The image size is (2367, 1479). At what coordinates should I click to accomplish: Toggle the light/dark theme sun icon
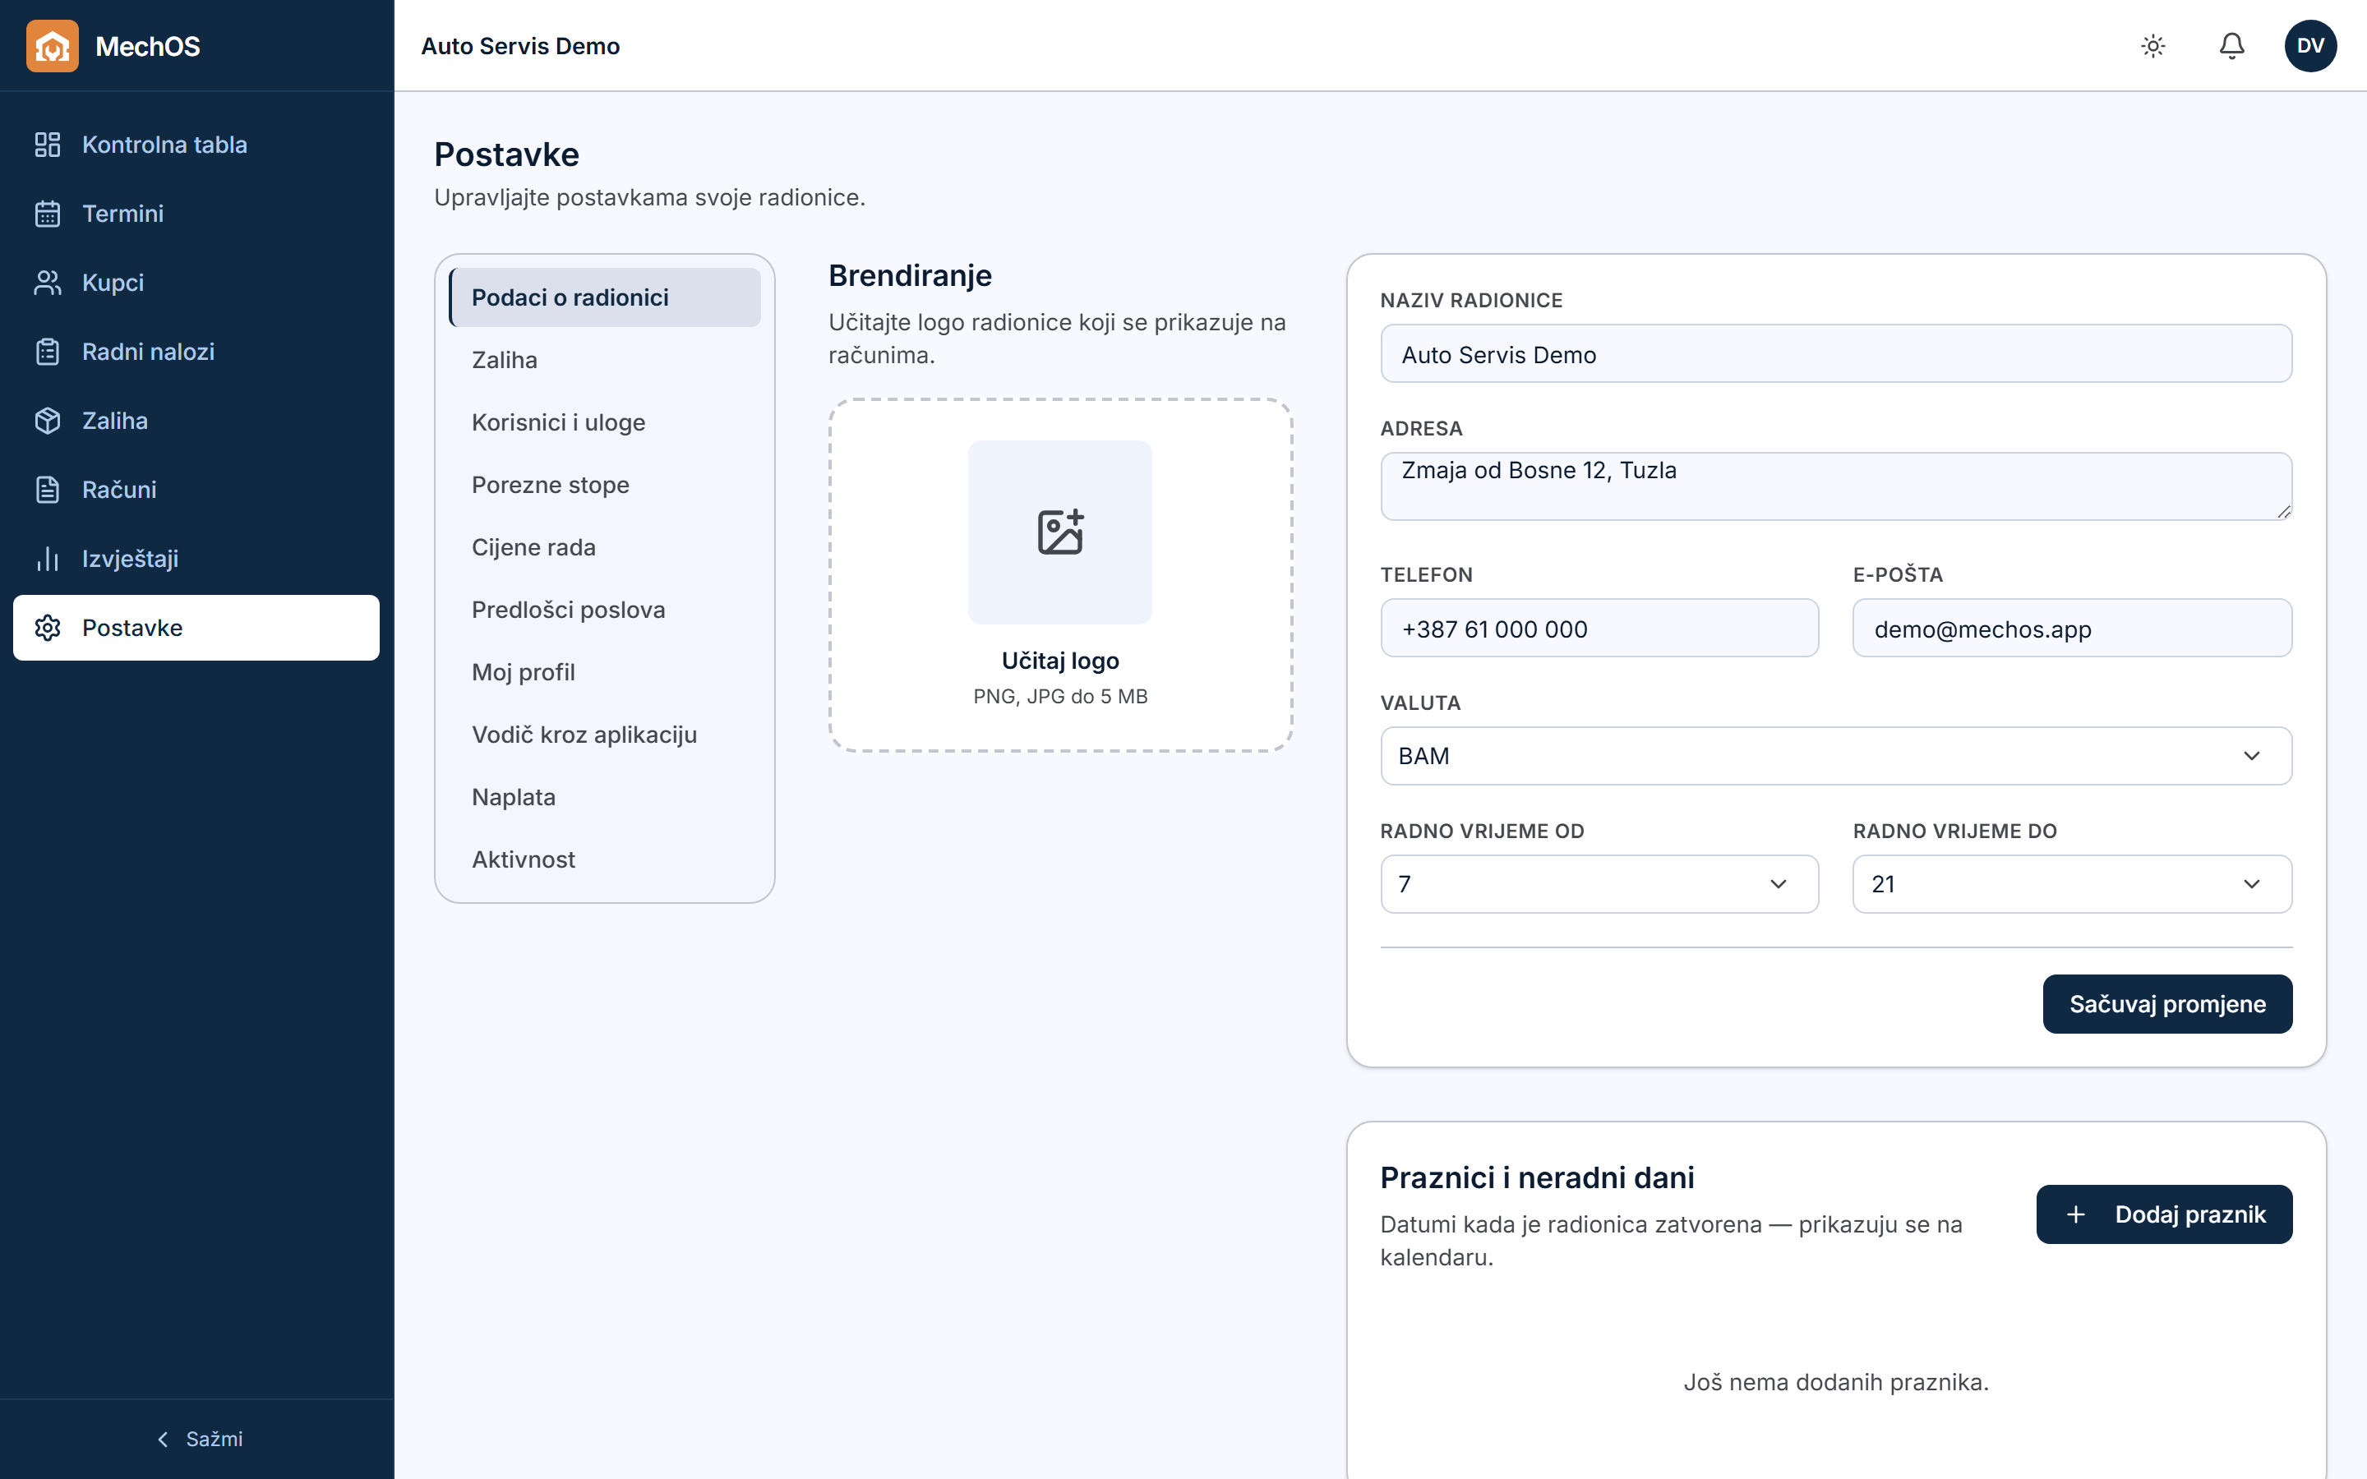(2152, 46)
